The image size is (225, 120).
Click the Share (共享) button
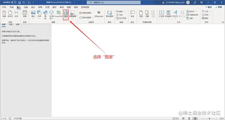click(218, 7)
